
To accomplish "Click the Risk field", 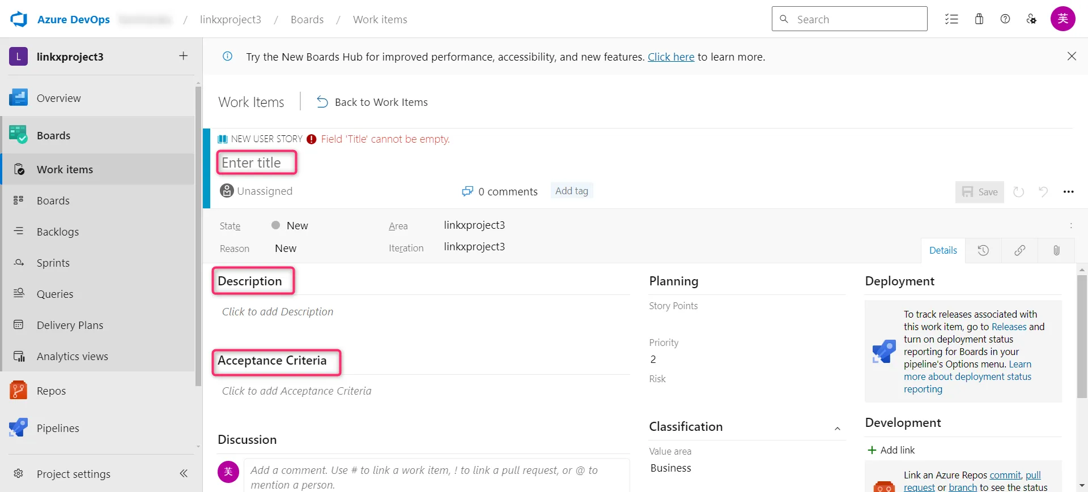I will click(747, 395).
